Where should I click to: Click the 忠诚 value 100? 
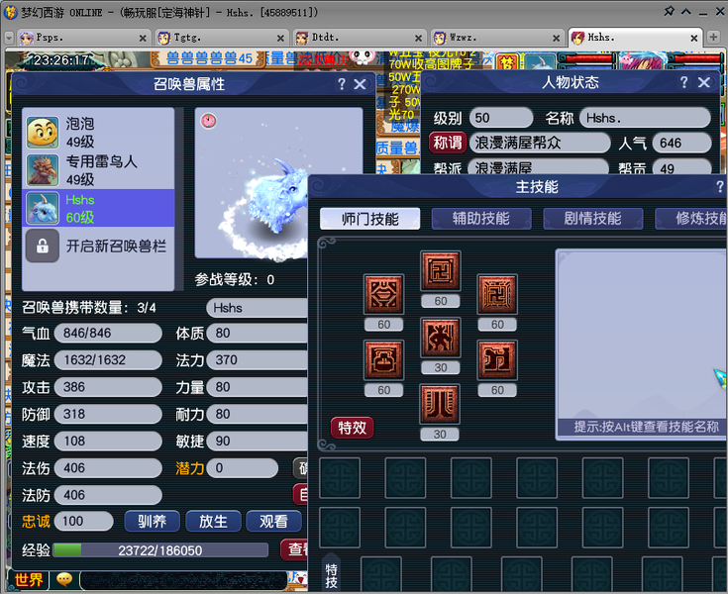[83, 521]
